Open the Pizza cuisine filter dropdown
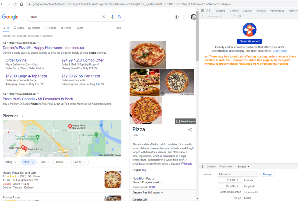The image size is (298, 201). click(x=28, y=162)
